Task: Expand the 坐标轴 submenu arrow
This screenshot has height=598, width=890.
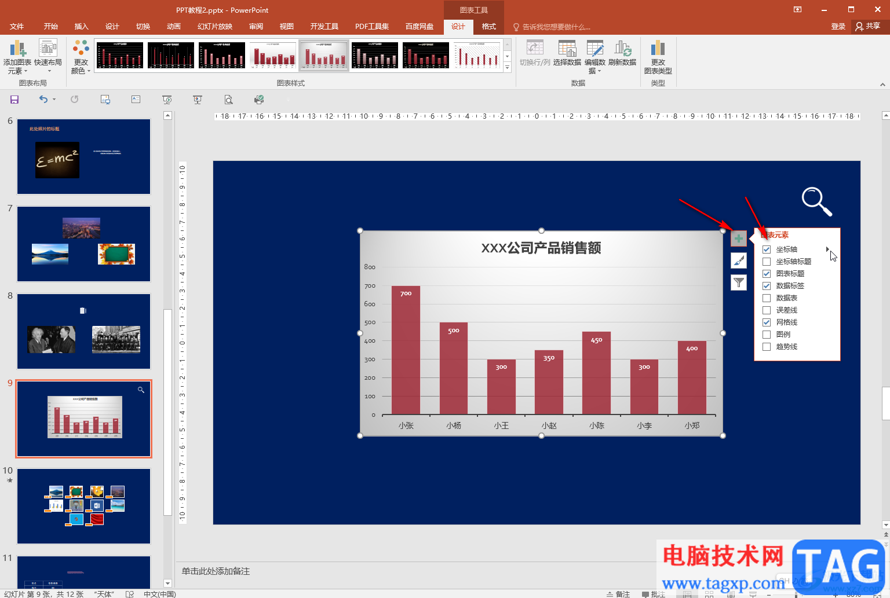Action: (x=827, y=250)
